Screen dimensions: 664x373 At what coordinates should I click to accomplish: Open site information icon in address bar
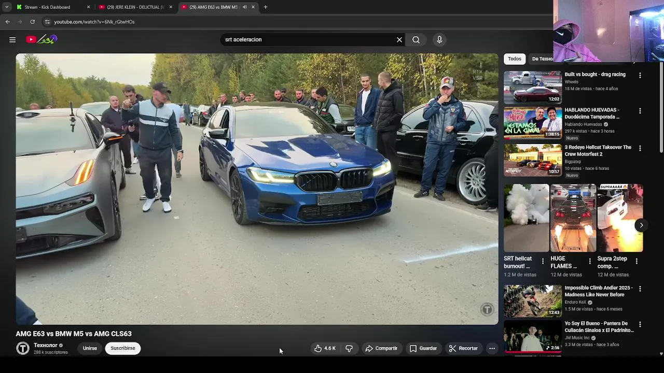point(47,22)
